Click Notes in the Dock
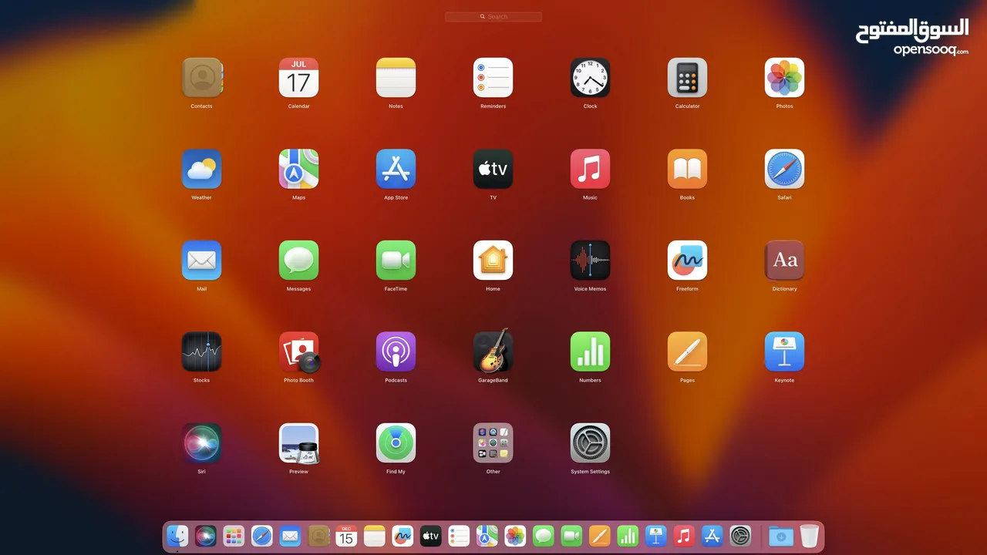 375,536
